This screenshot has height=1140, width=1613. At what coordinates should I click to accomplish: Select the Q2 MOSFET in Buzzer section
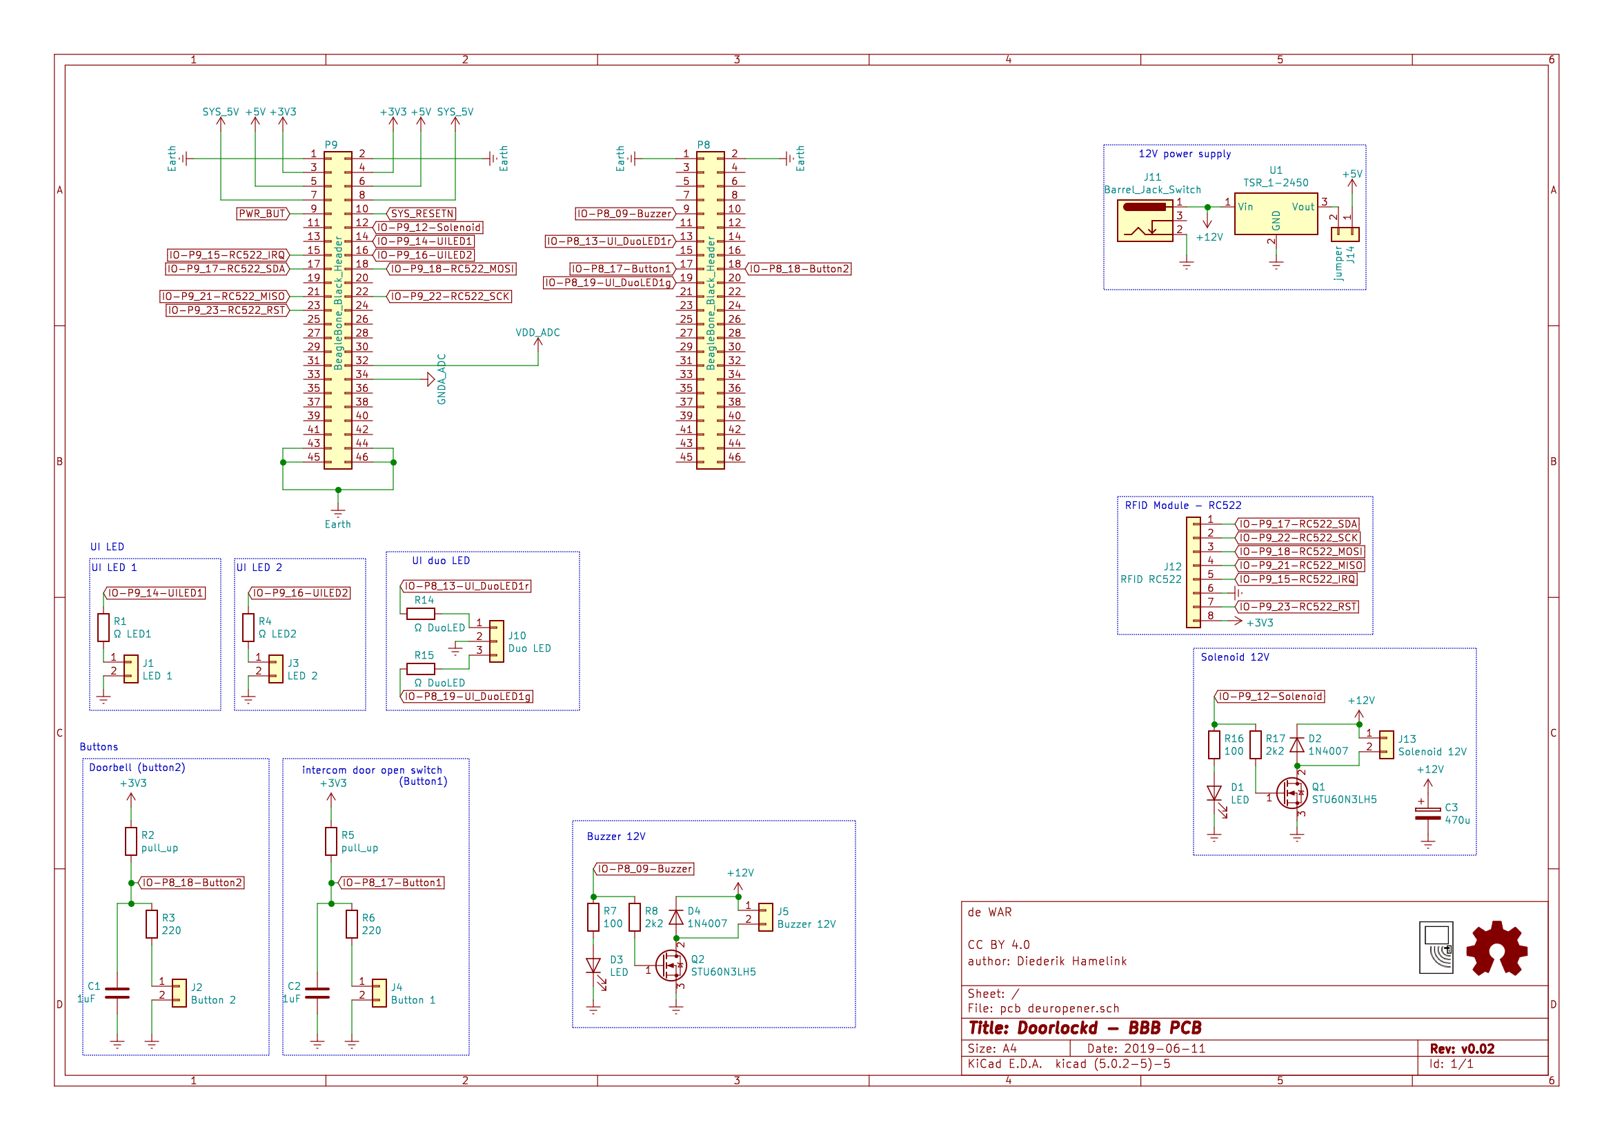[x=670, y=966]
